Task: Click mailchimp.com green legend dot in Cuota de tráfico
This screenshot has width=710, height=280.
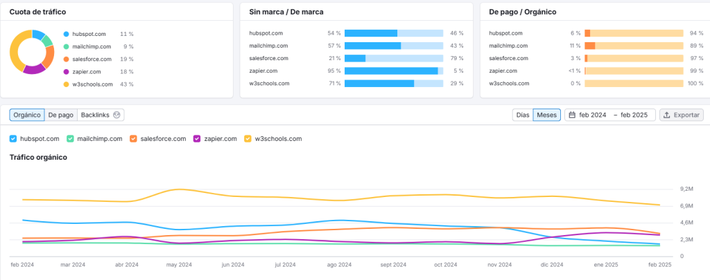Action: (66, 46)
